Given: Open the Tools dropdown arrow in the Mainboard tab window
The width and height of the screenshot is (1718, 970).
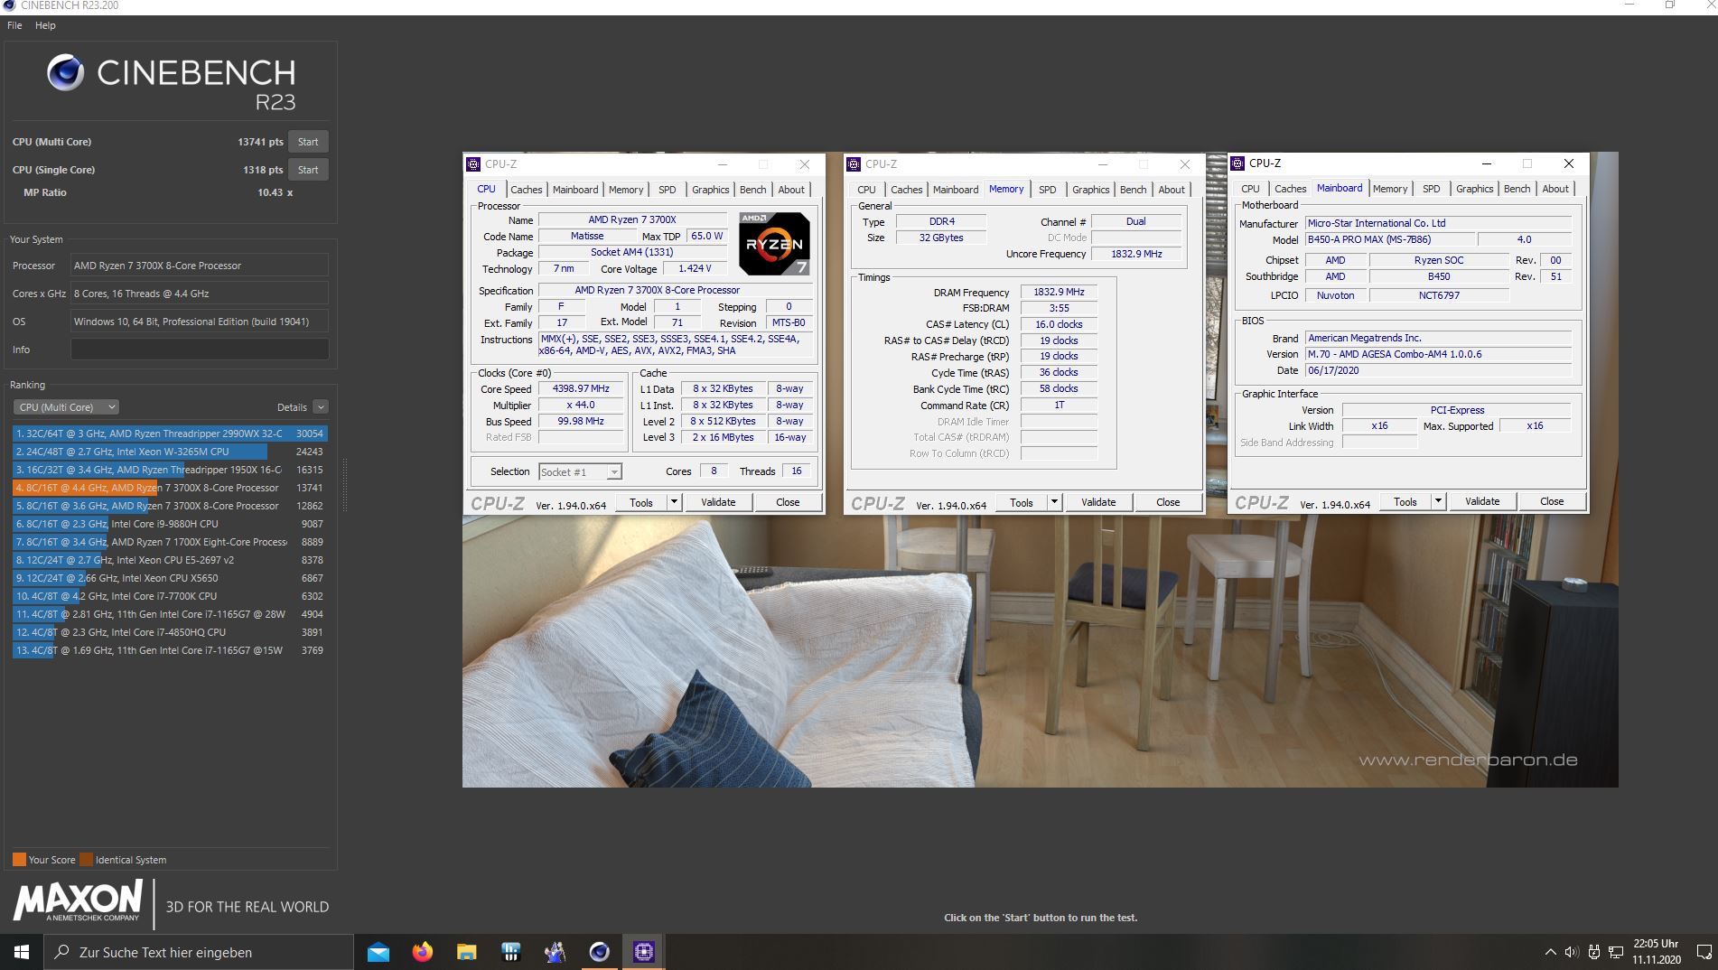Looking at the screenshot, I should pyautogui.click(x=1438, y=501).
